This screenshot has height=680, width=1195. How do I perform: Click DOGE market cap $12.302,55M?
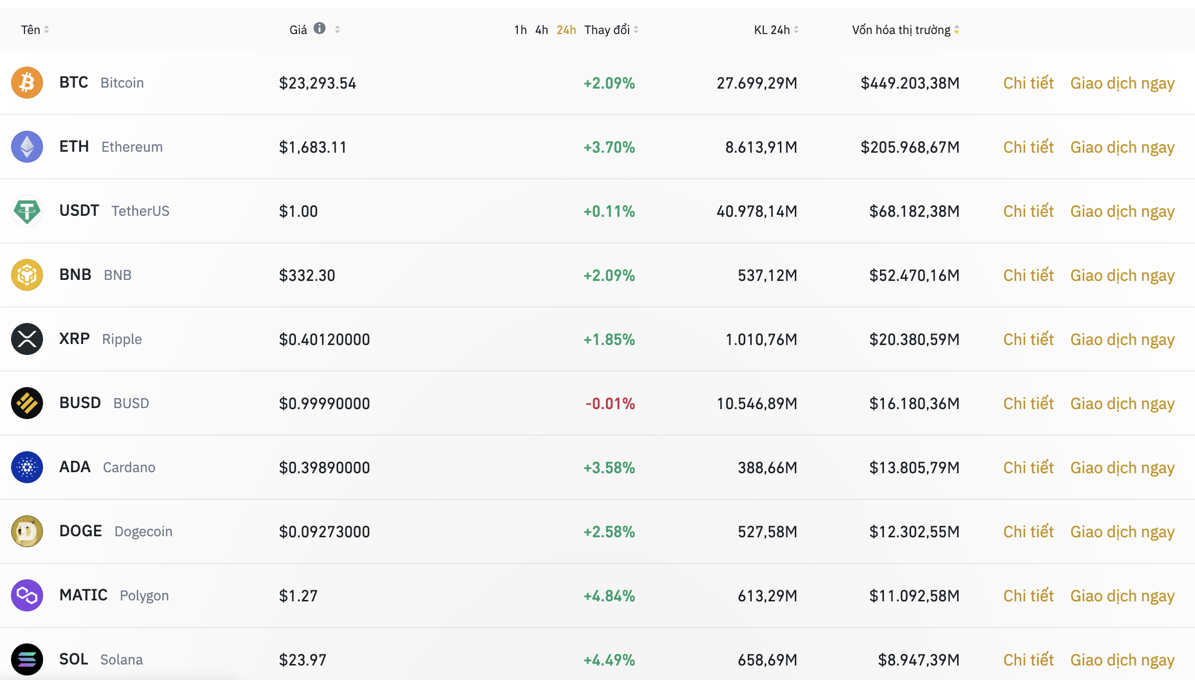[x=915, y=532]
